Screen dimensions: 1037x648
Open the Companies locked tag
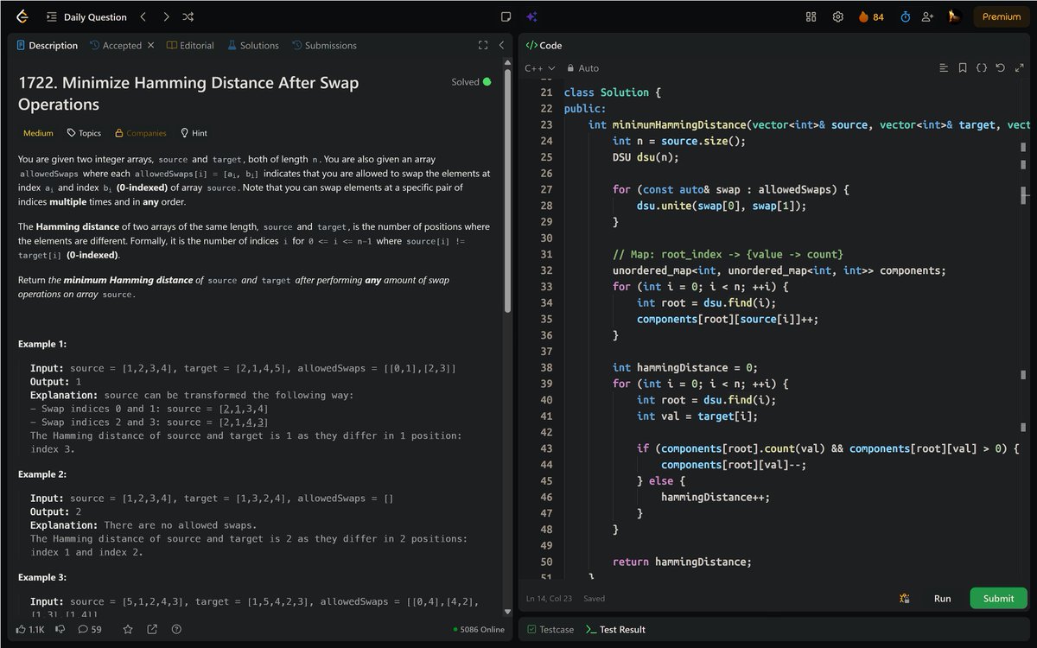click(141, 133)
